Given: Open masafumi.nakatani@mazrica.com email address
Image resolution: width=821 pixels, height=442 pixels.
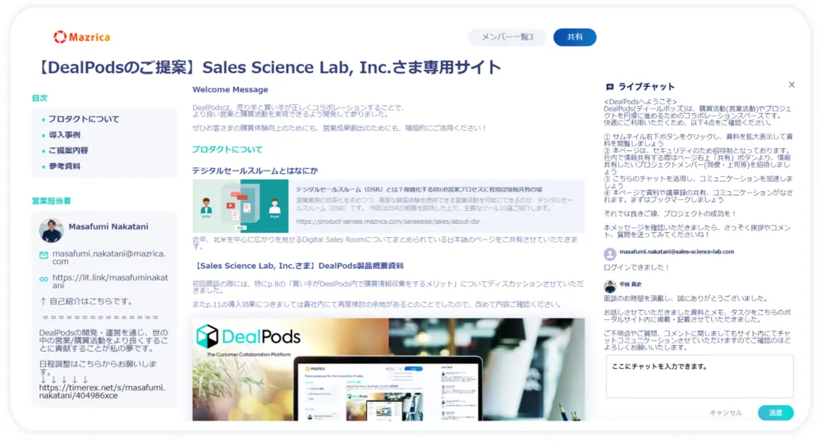Looking at the screenshot, I should point(109,257).
